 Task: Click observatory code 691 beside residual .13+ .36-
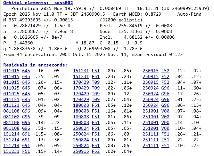pos(26,140)
